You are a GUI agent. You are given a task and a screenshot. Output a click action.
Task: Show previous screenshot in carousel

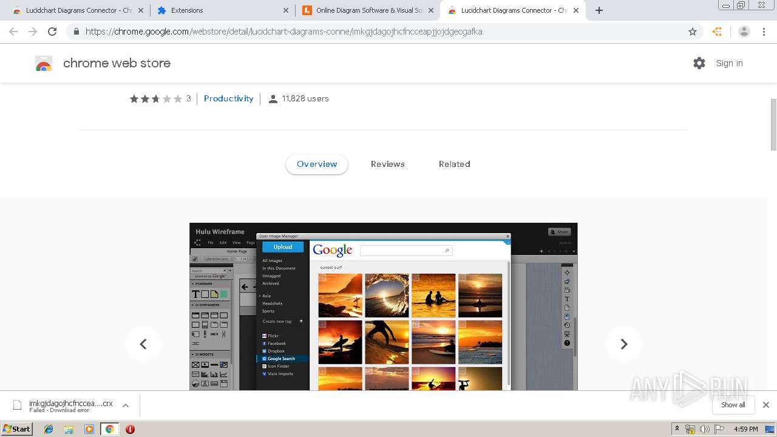(143, 344)
